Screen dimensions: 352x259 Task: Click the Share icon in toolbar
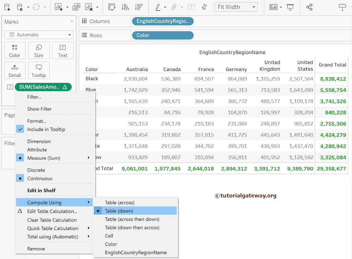(309, 7)
